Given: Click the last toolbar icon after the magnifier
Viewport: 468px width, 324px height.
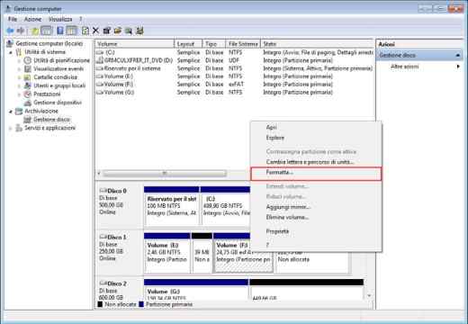Looking at the screenshot, I should coord(139,31).
